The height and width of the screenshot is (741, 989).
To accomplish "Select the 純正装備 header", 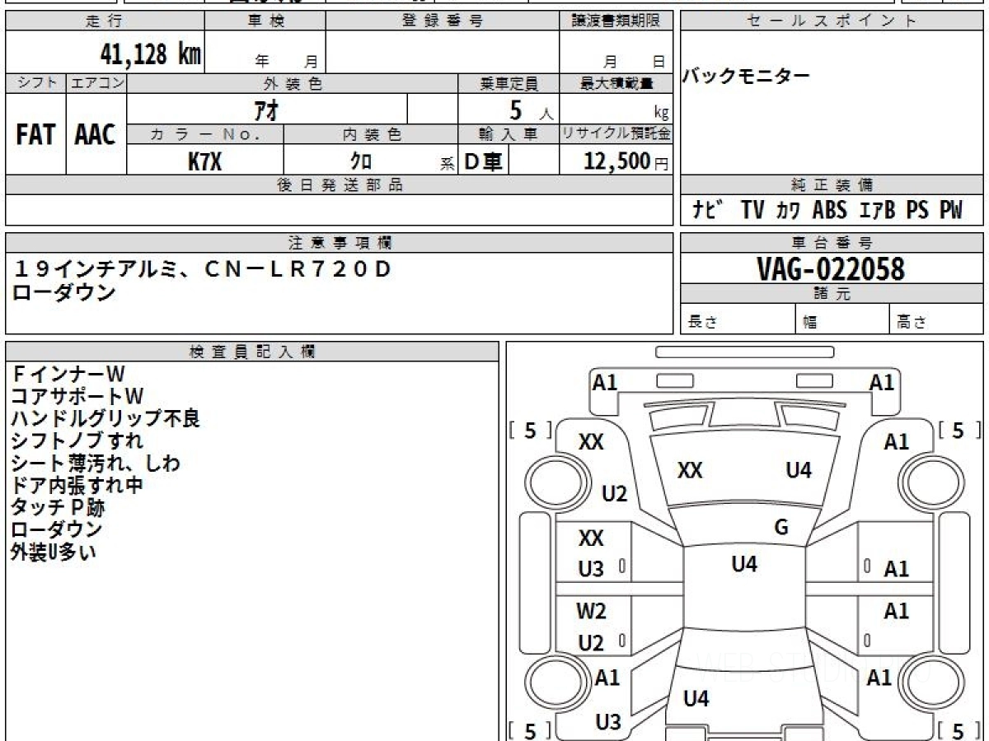I will point(832,185).
